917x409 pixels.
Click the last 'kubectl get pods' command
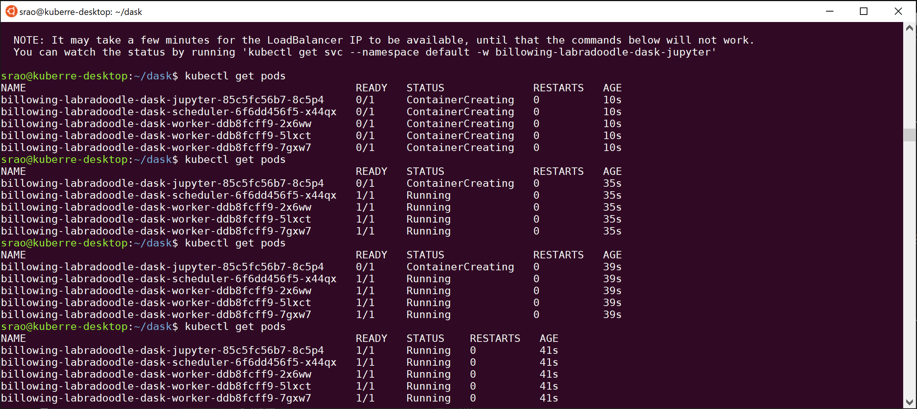tap(235, 327)
